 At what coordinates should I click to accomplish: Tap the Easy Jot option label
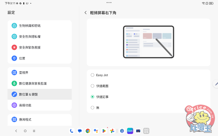pos(102,75)
